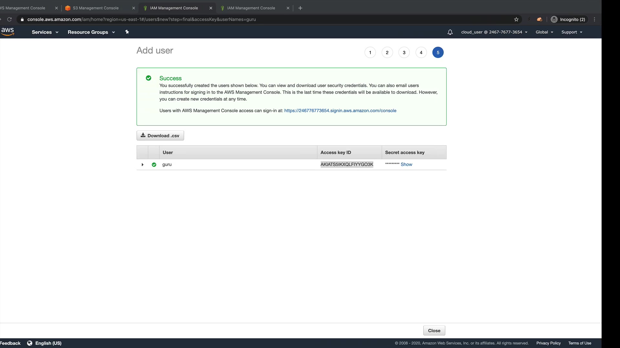The image size is (620, 348).
Task: Click the pin shortcuts icon in navbar
Action: pyautogui.click(x=127, y=32)
